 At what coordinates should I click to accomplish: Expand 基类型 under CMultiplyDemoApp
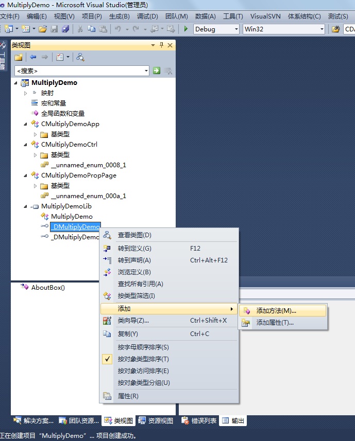35,134
